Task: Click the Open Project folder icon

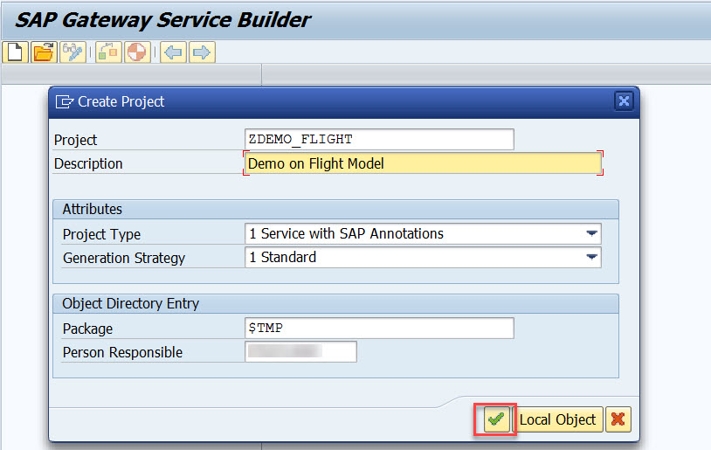Action: [43, 52]
